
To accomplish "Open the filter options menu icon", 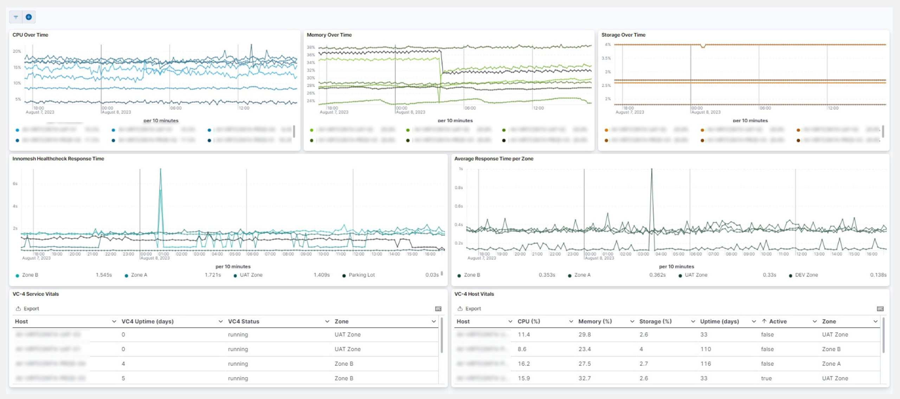I will coord(16,17).
